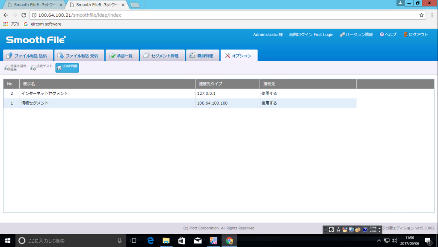The width and height of the screenshot is (438, 247).
Task: Open Task View from the taskbar
Action: tap(134, 240)
